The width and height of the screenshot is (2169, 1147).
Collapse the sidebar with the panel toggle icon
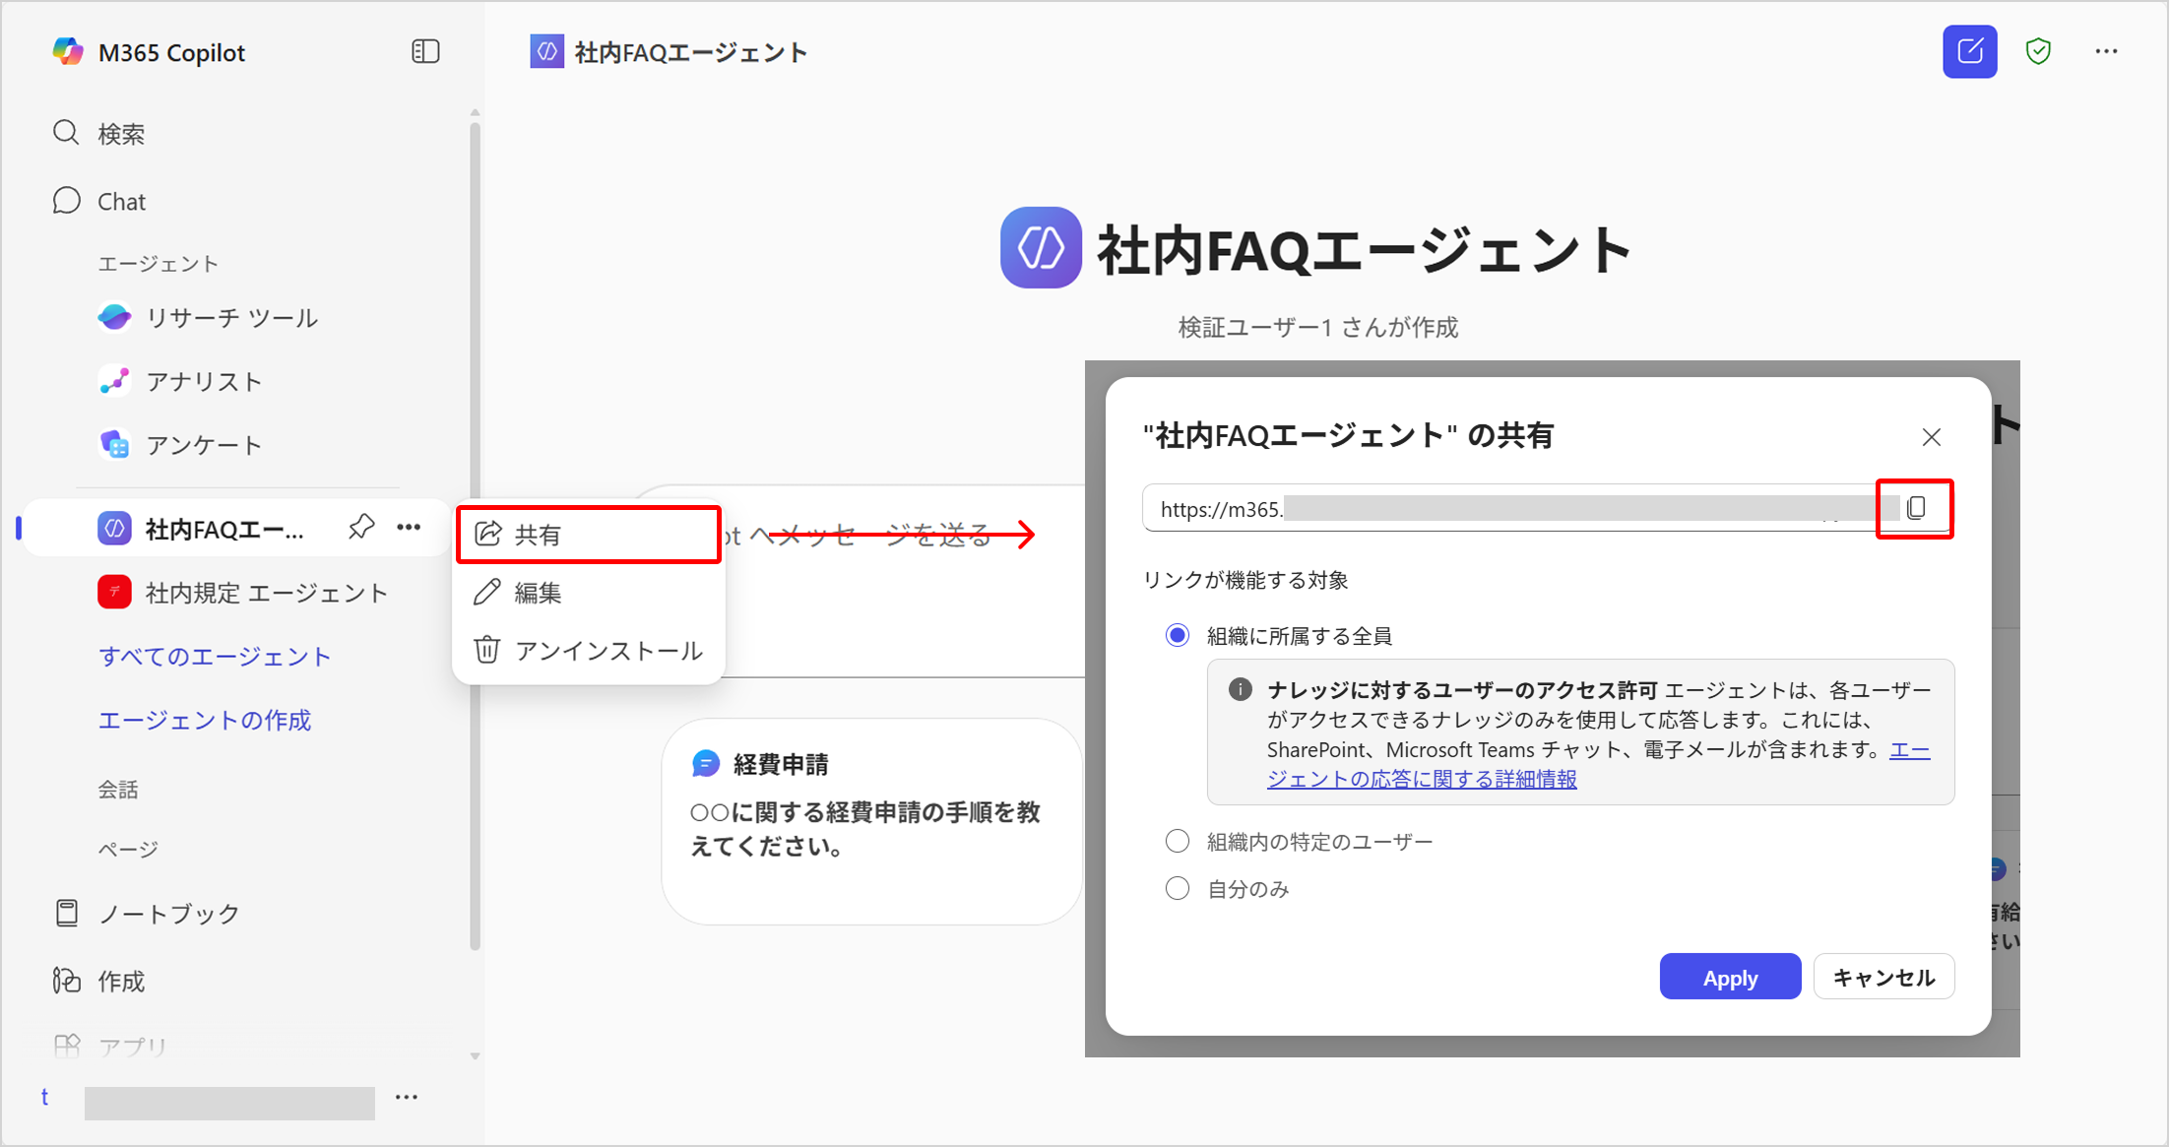(425, 51)
